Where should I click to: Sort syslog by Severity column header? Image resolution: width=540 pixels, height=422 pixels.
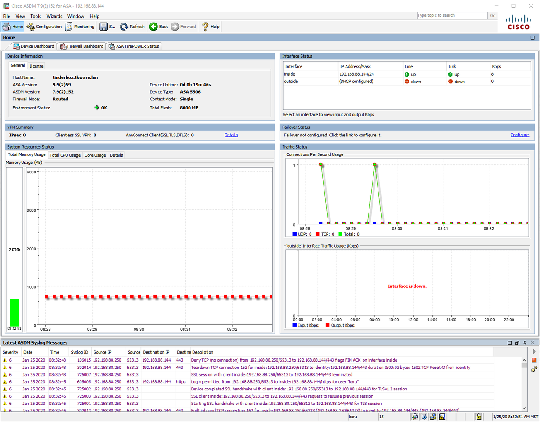(x=11, y=352)
